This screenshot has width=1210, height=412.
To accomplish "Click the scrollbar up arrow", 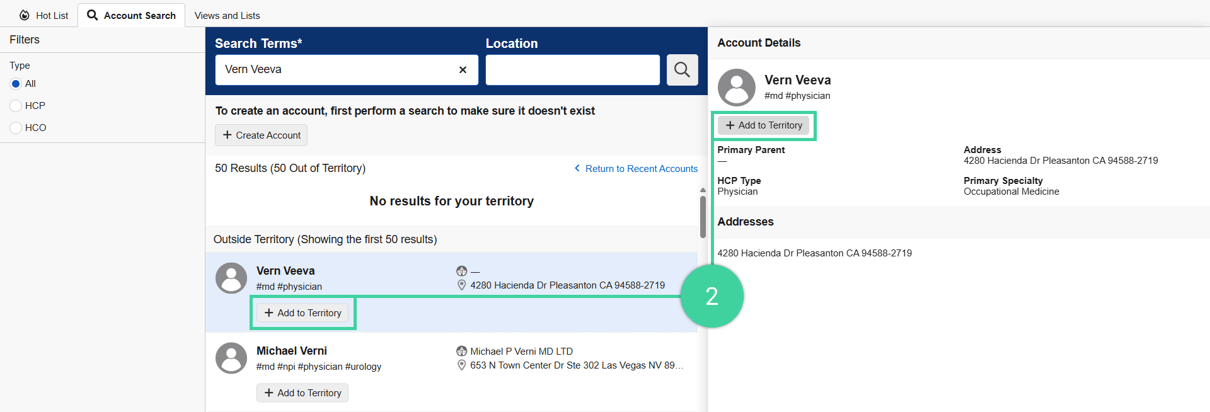I will pos(703,190).
